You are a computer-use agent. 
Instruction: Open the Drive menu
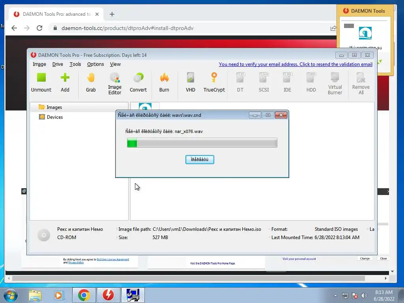(x=58, y=64)
